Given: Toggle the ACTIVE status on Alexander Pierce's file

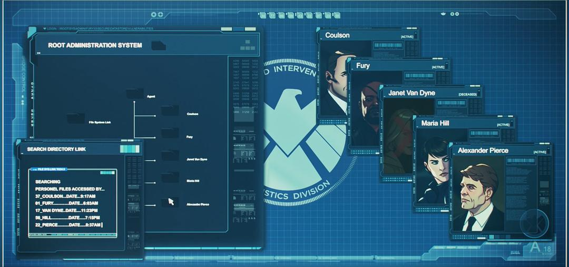Looking at the screenshot, I should click(539, 152).
